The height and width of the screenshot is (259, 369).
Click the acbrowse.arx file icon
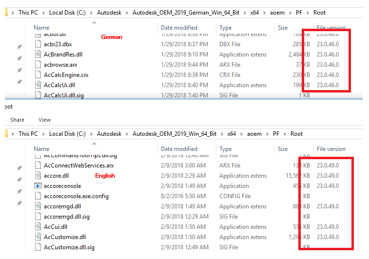(x=38, y=64)
